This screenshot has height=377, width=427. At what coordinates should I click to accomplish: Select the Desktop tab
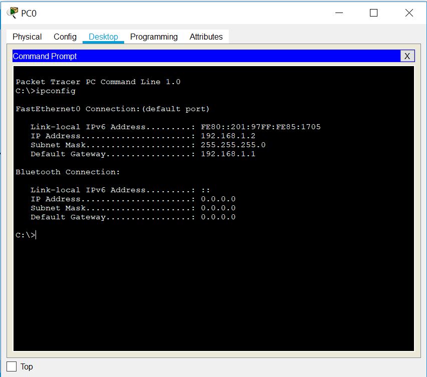(x=103, y=37)
